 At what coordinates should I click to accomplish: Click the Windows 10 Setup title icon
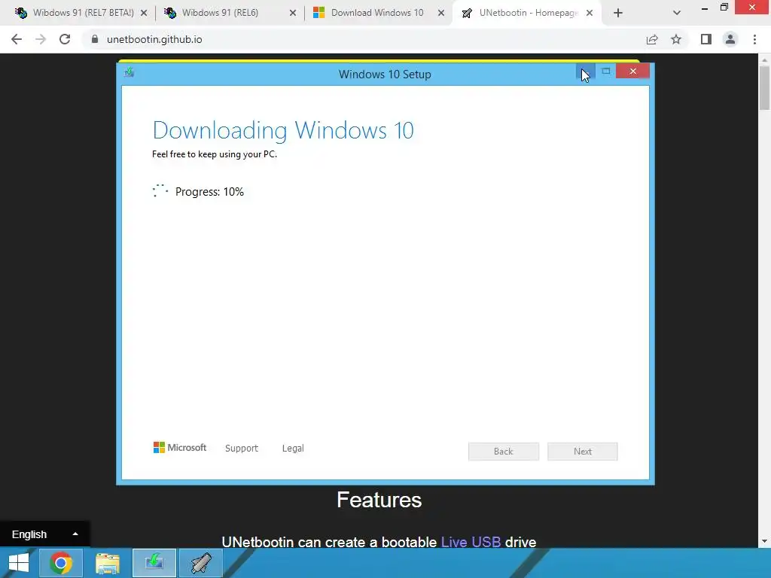tap(130, 73)
